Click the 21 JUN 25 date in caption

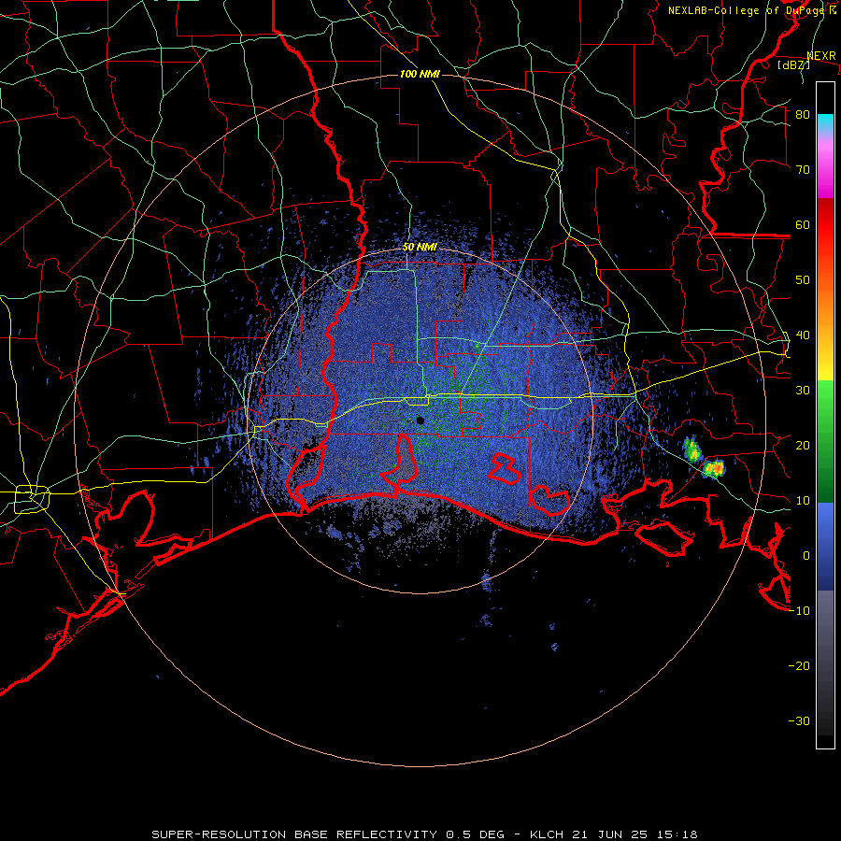611,834
